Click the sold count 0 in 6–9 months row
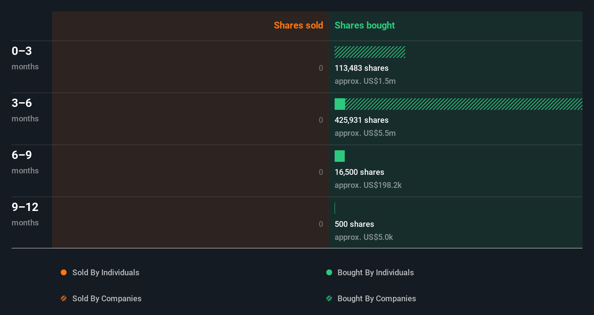This screenshot has height=315, width=594. 321,172
